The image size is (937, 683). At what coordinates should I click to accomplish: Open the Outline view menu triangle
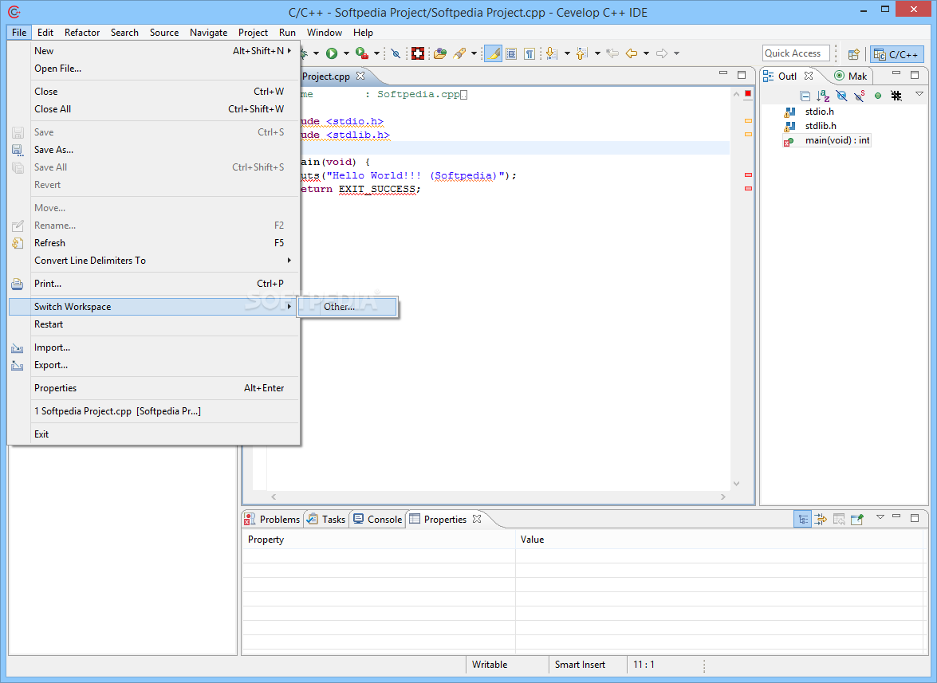(x=919, y=94)
